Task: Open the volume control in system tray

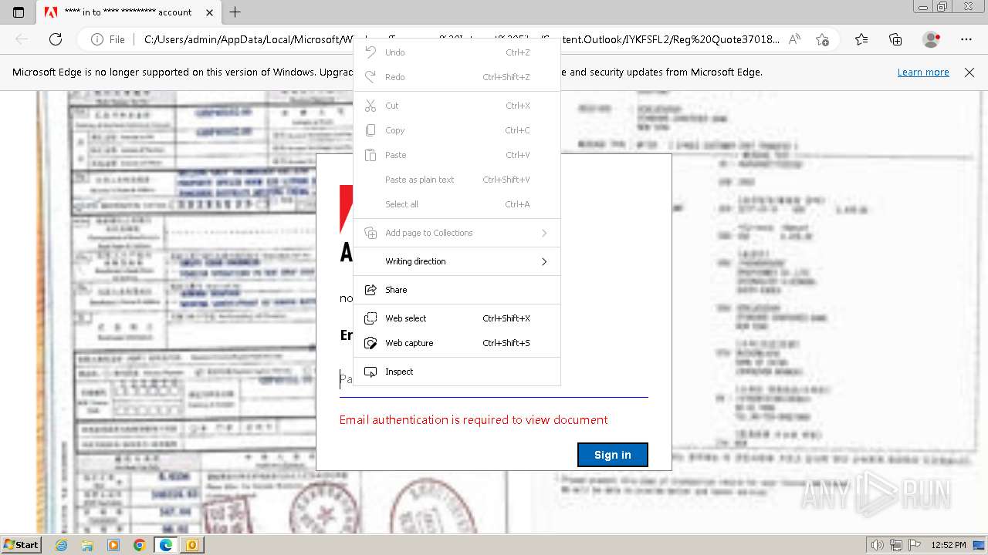Action: click(878, 545)
